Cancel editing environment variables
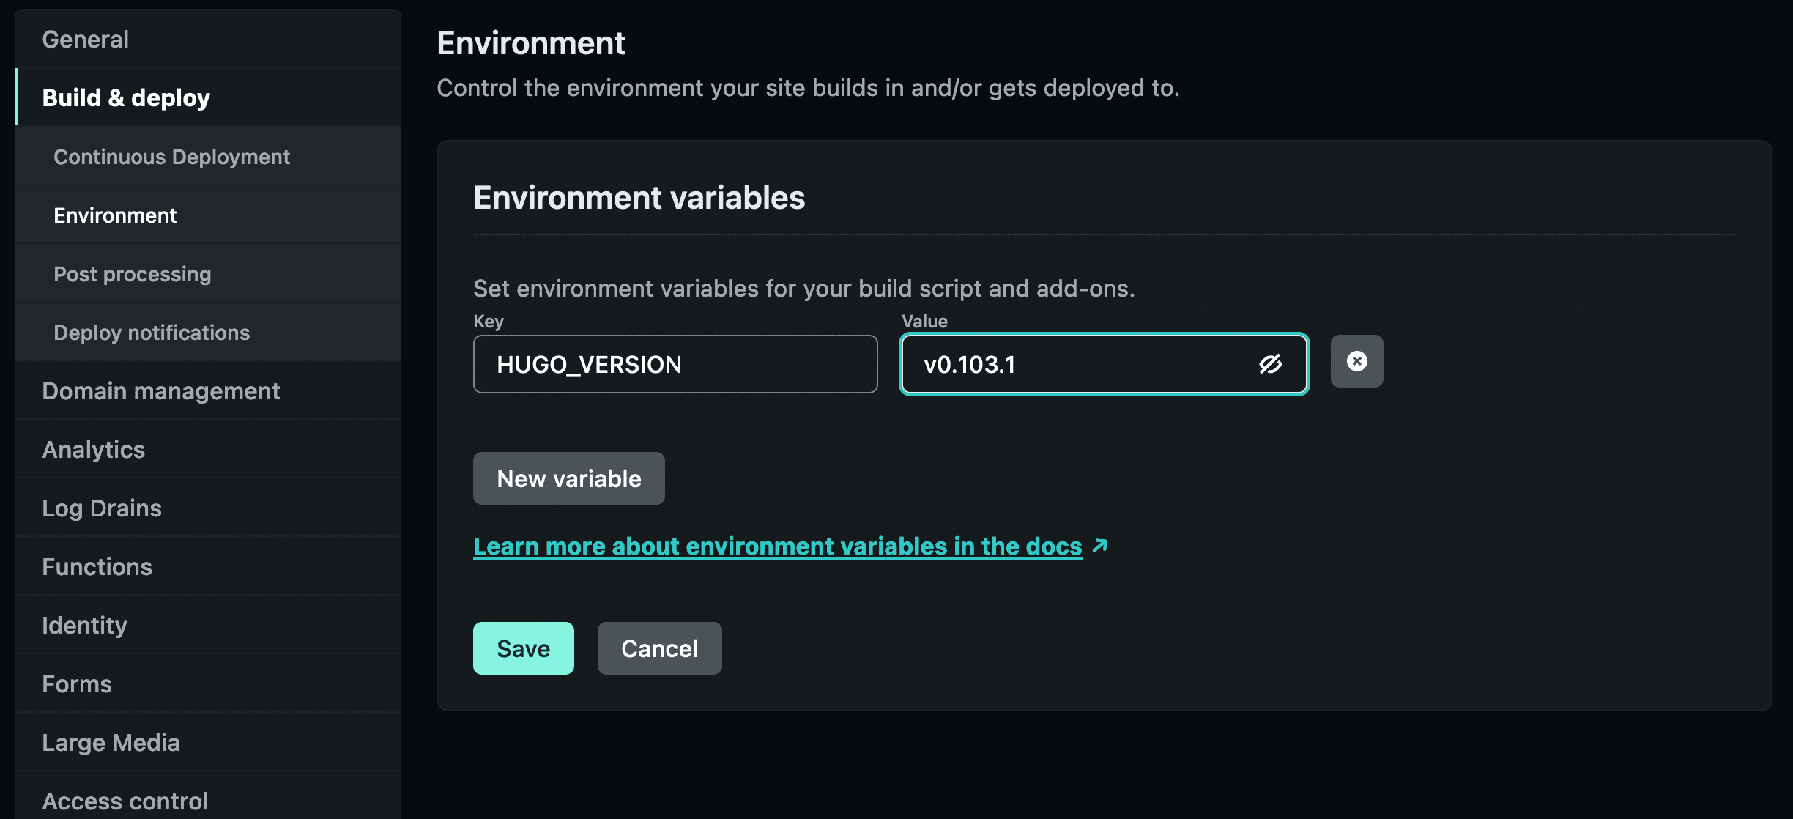The image size is (1793, 819). coord(659,648)
